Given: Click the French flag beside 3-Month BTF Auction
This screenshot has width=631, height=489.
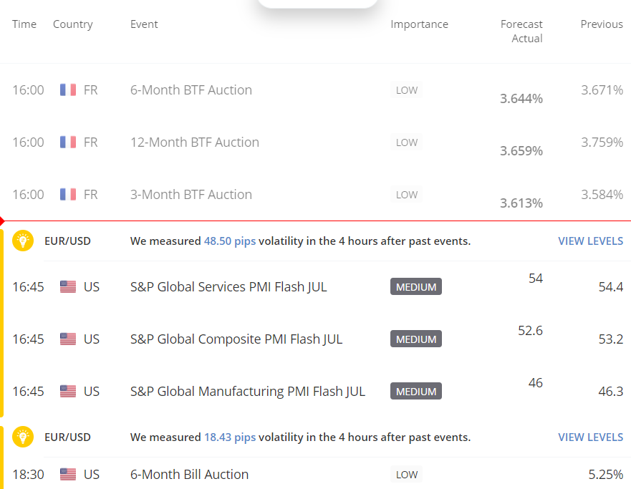Looking at the screenshot, I should pyautogui.click(x=68, y=195).
